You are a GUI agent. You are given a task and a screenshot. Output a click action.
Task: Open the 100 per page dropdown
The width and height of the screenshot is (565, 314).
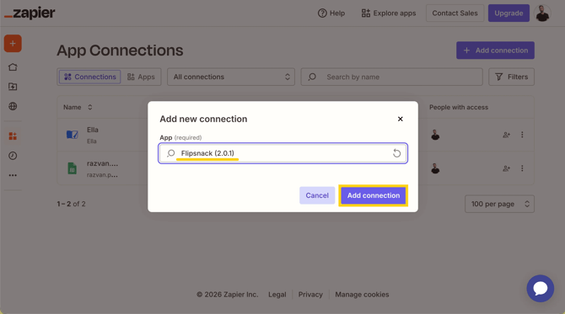point(499,204)
